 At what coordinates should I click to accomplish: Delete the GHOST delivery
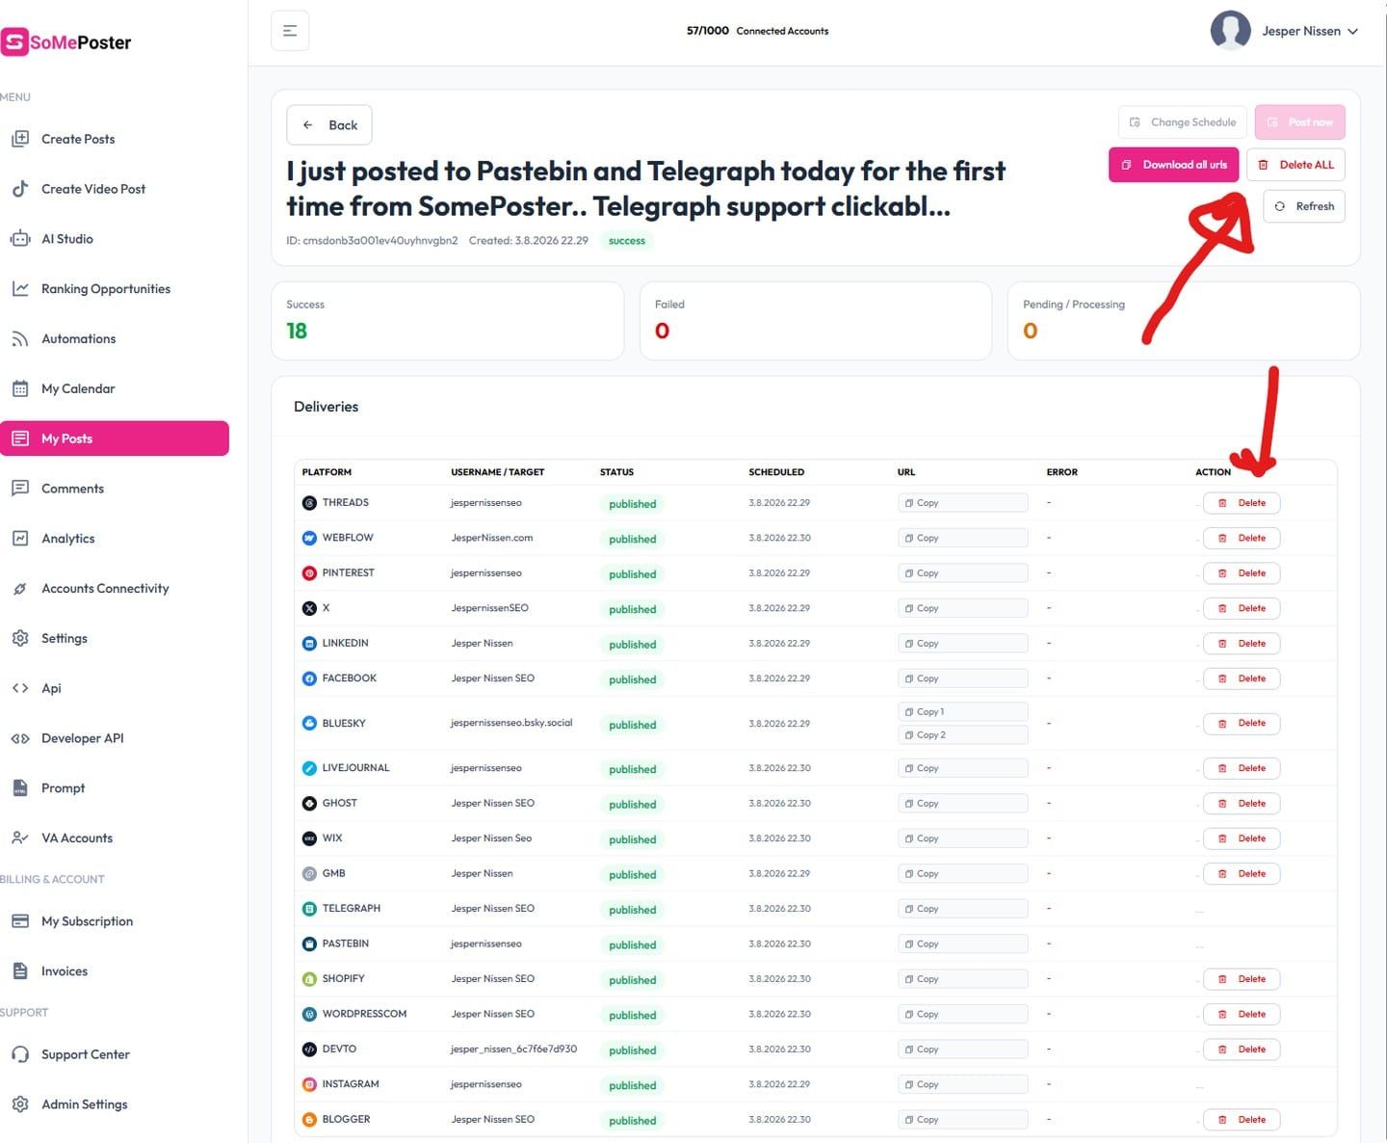tap(1242, 804)
